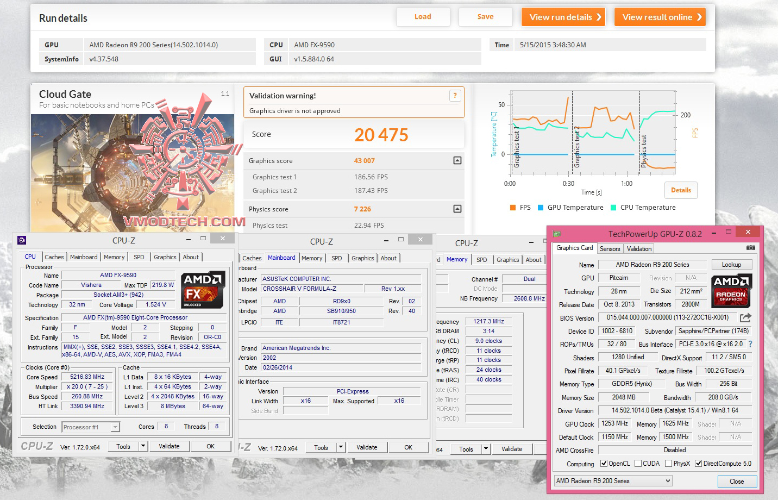Toggle the DirectCompute 5.0 checkbox

(698, 464)
